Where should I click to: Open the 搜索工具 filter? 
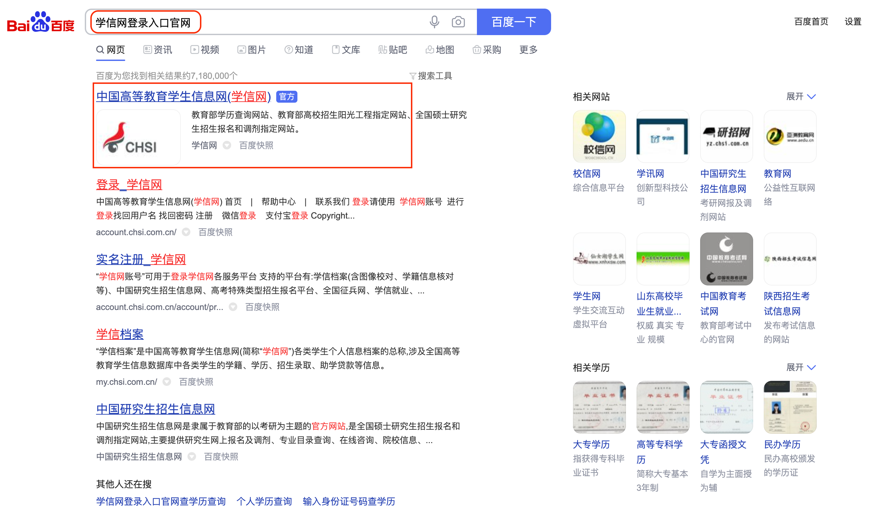(x=431, y=76)
